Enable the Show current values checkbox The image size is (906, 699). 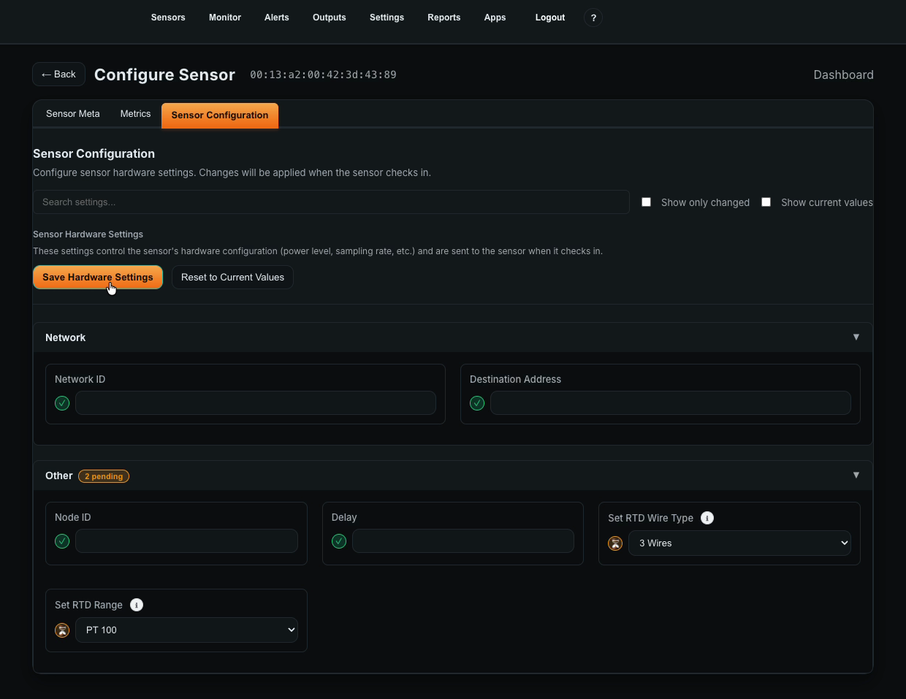766,202
